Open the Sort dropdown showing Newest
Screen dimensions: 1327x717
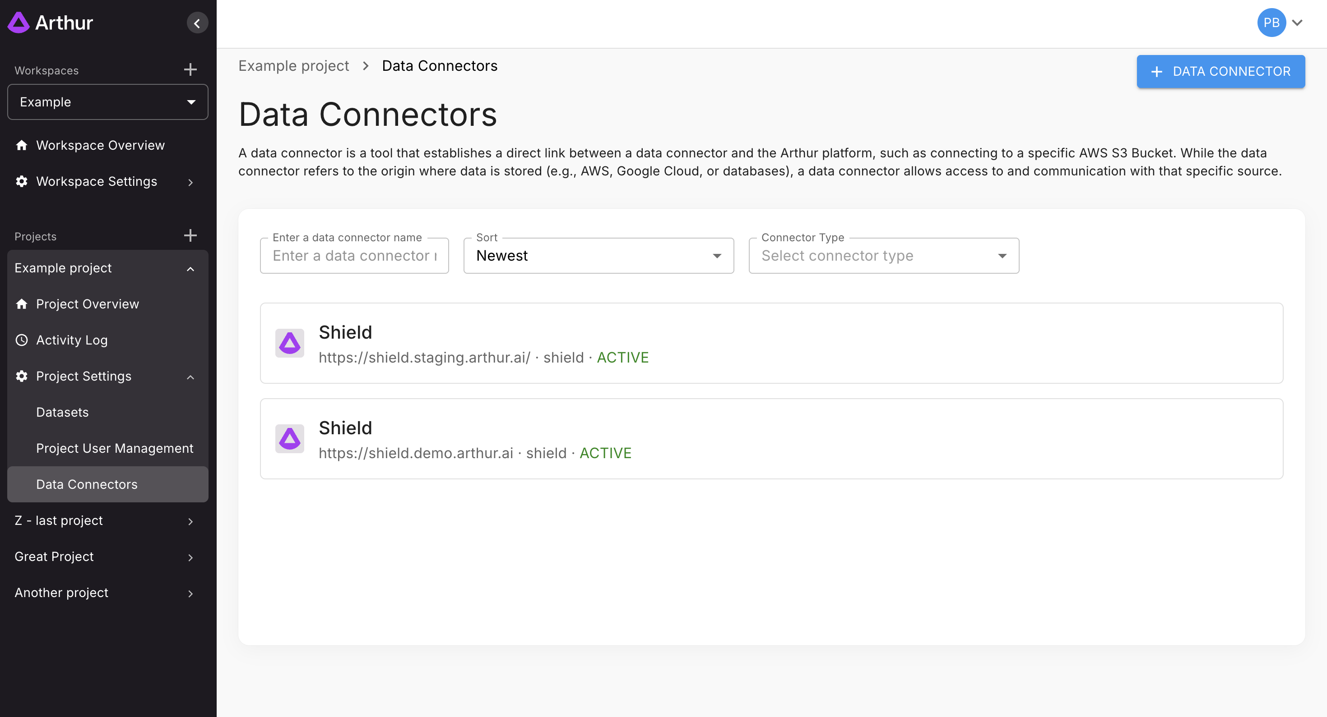click(x=599, y=256)
